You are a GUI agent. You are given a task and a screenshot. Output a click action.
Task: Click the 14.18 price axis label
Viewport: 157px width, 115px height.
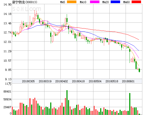click(x=8, y=14)
